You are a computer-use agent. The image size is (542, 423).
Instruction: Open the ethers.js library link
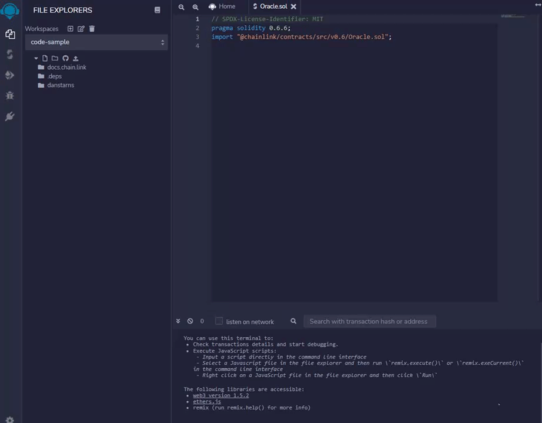click(x=206, y=401)
